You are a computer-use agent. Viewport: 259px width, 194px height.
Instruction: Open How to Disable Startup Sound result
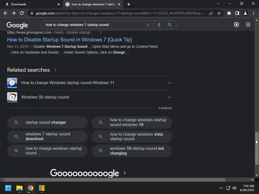click(x=69, y=40)
